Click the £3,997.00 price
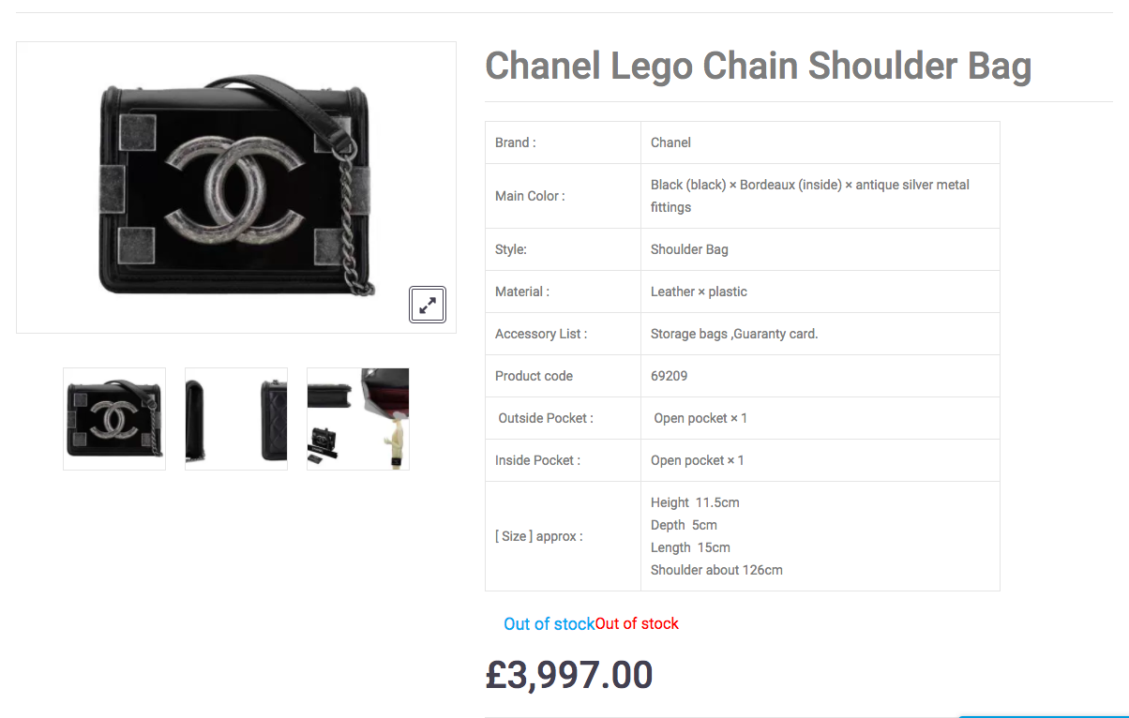This screenshot has width=1129, height=718. coord(568,675)
